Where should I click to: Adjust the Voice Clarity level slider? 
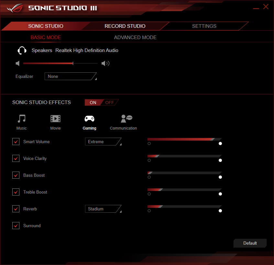click(x=184, y=156)
